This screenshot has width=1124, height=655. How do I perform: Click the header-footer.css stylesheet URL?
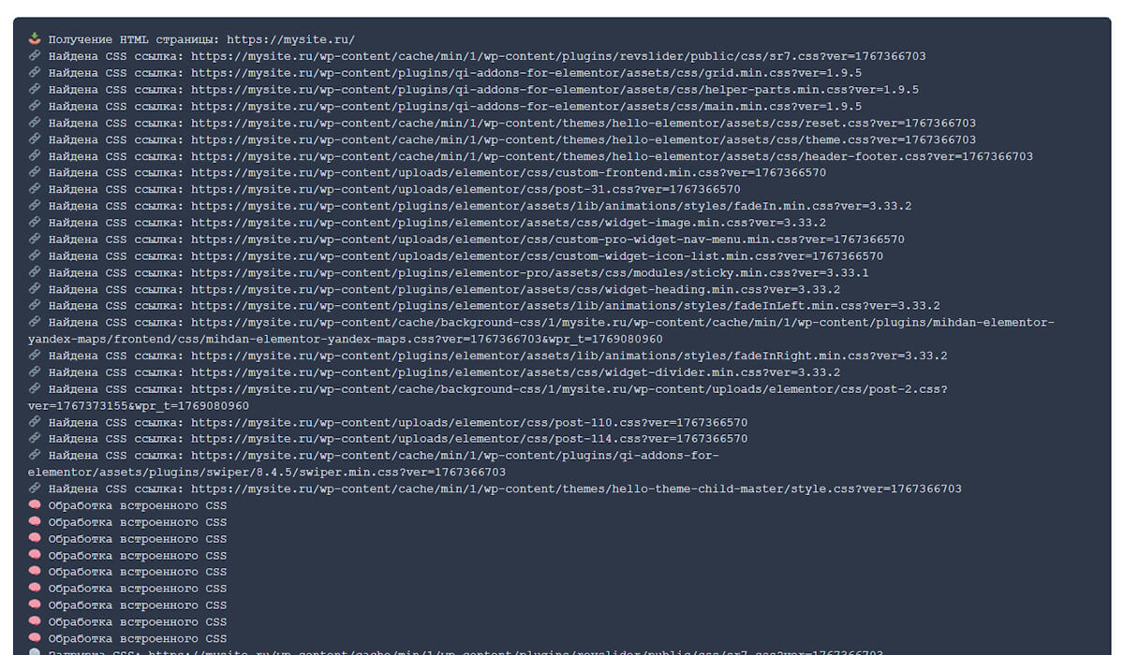pos(612,156)
